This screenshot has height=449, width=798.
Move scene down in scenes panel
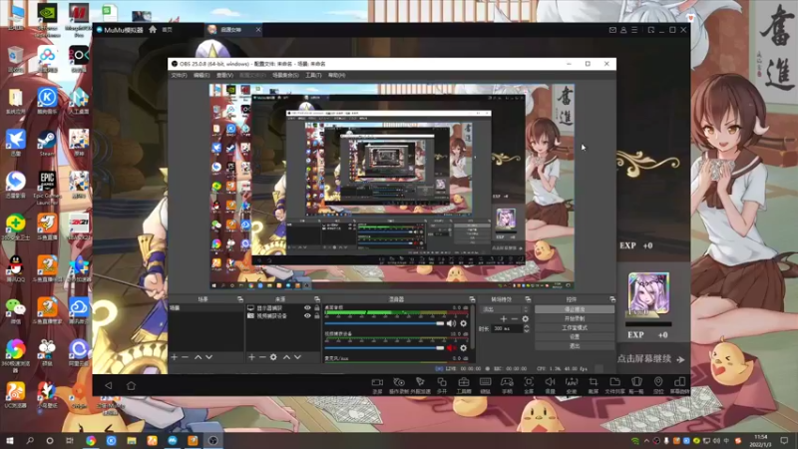point(208,357)
